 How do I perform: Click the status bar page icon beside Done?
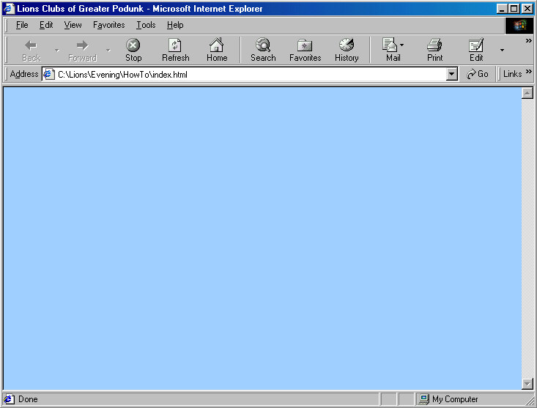pyautogui.click(x=9, y=399)
